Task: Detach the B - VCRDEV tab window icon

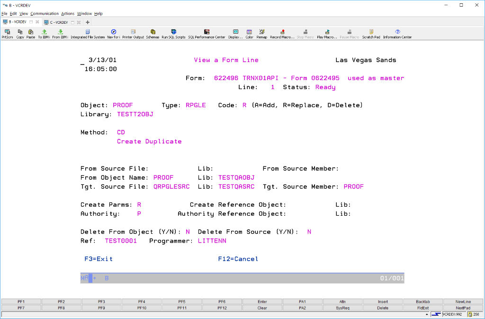Action: pyautogui.click(x=31, y=22)
